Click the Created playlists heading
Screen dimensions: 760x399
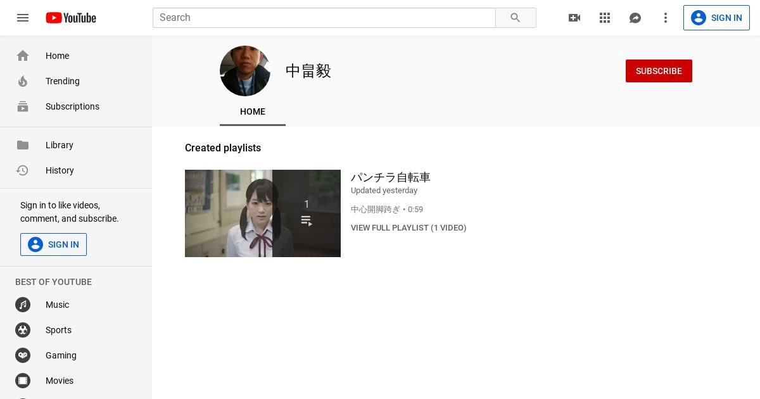223,148
